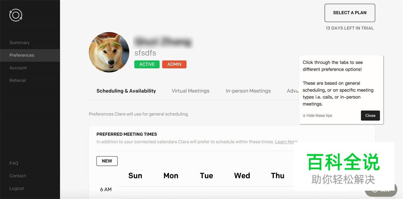Image resolution: width=403 pixels, height=199 pixels.
Task: Click the Select a Plan button
Action: click(350, 13)
